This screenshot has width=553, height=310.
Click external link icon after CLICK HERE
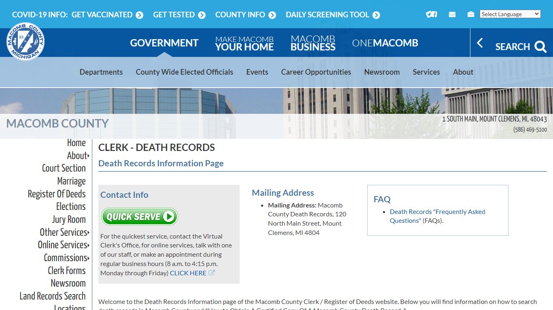tap(212, 273)
